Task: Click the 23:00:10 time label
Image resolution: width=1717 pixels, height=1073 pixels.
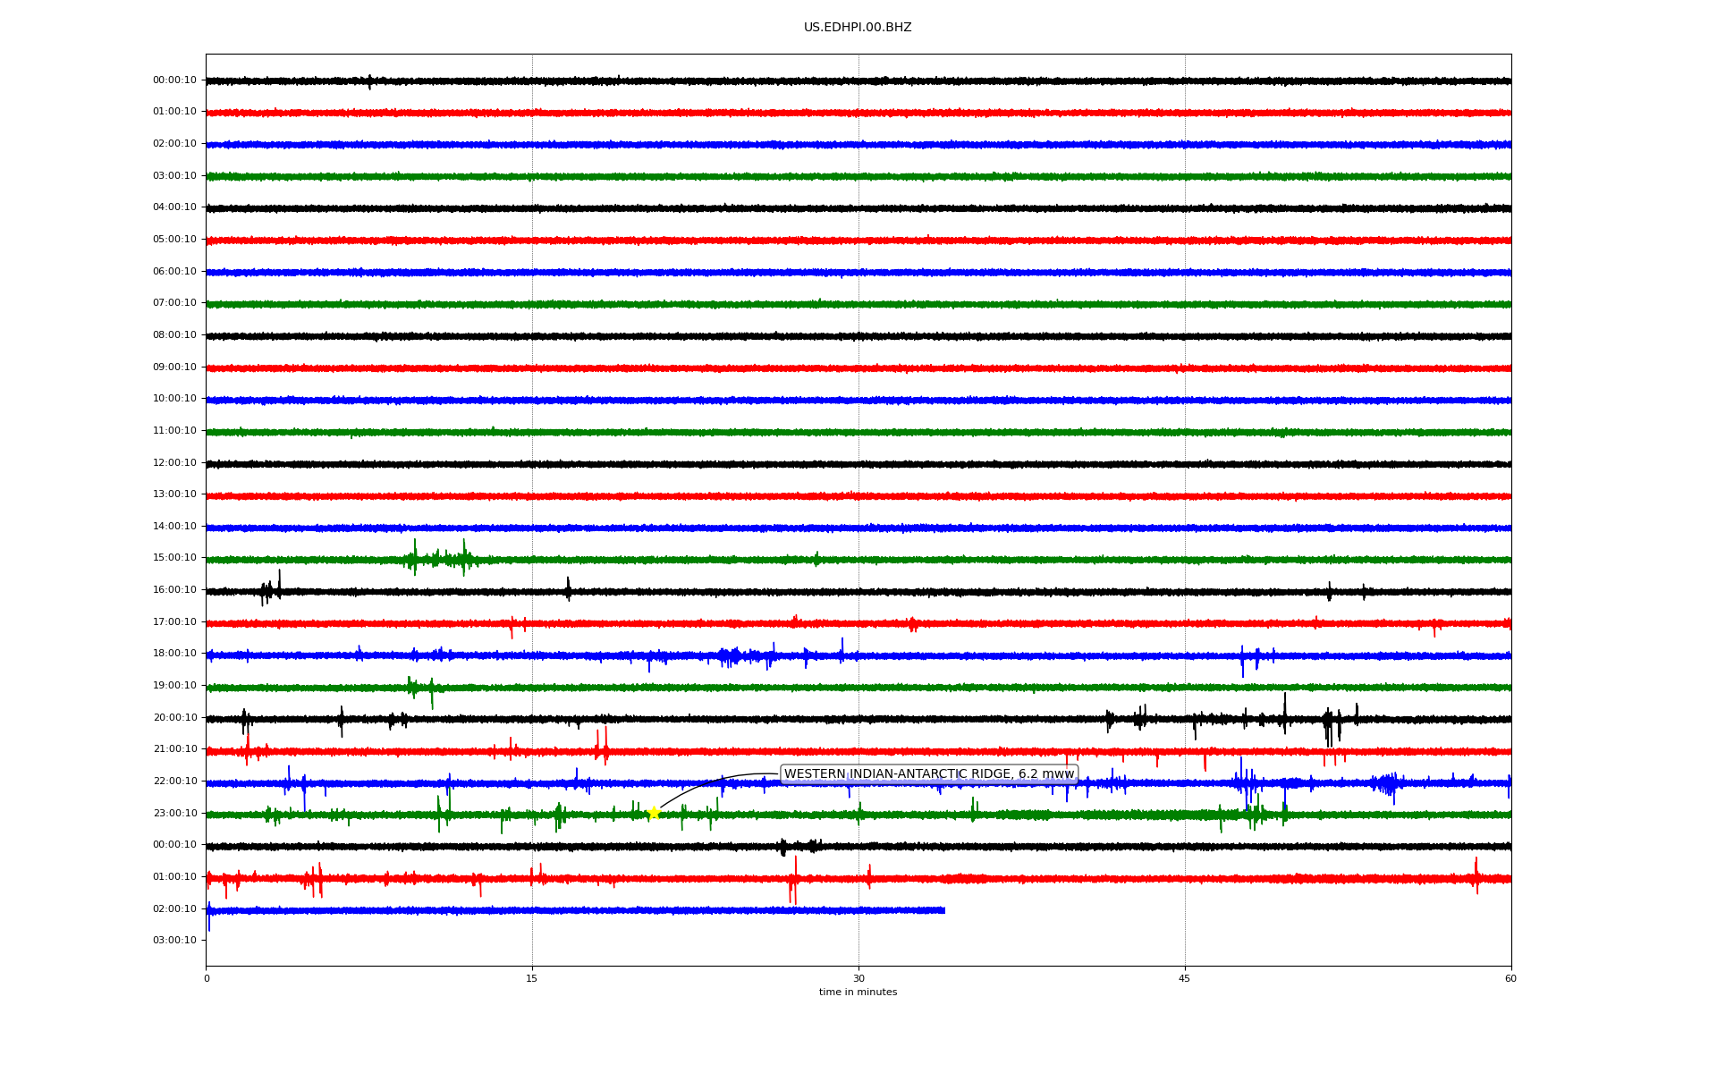Action: 174,814
